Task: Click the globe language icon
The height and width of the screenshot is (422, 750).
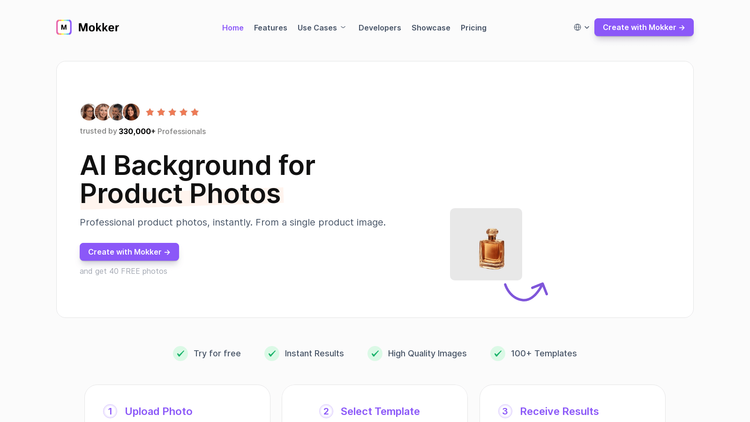Action: [577, 27]
